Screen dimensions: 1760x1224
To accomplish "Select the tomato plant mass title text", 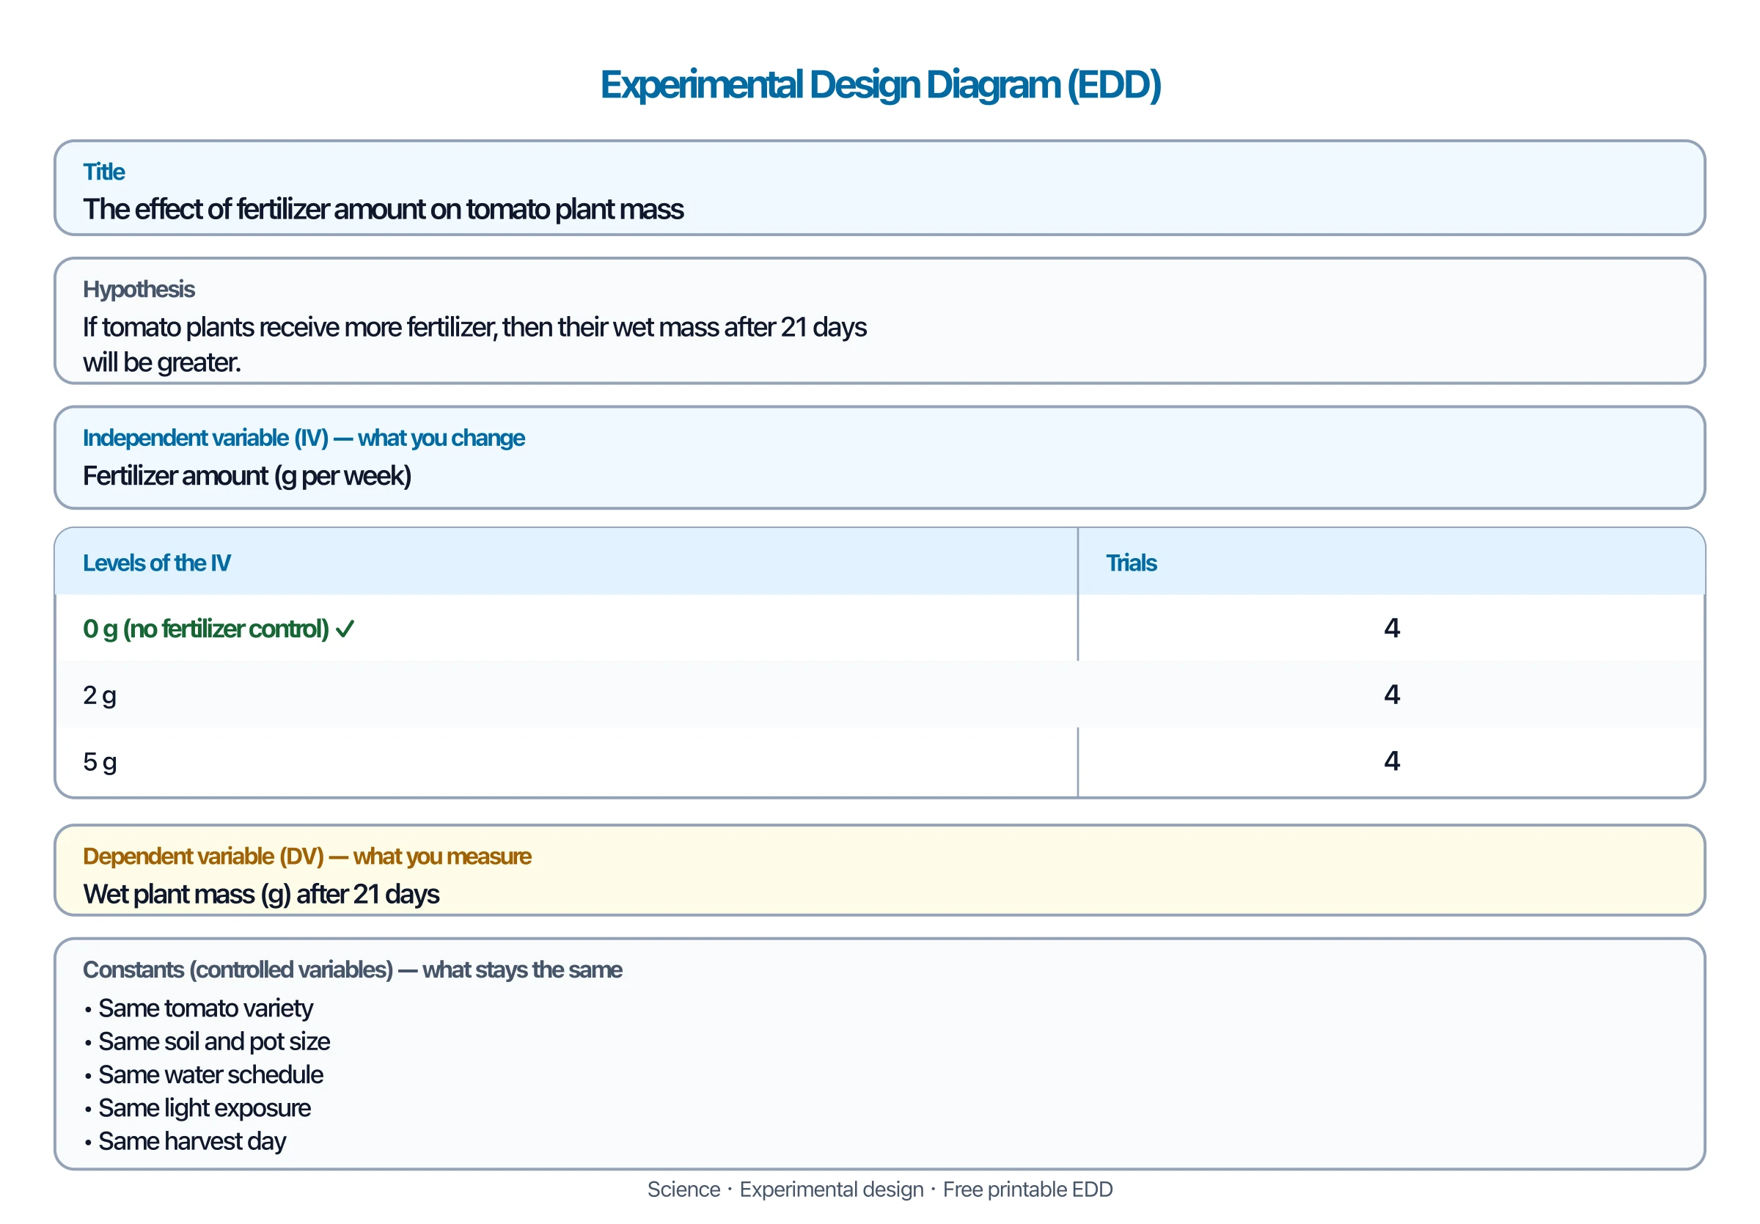I will pyautogui.click(x=384, y=209).
